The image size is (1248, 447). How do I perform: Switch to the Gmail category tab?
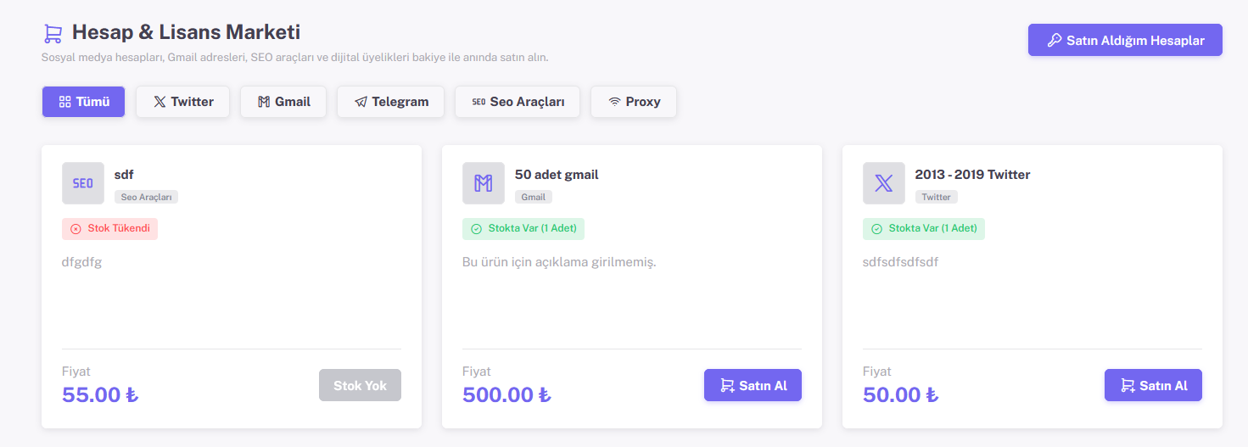pos(283,102)
